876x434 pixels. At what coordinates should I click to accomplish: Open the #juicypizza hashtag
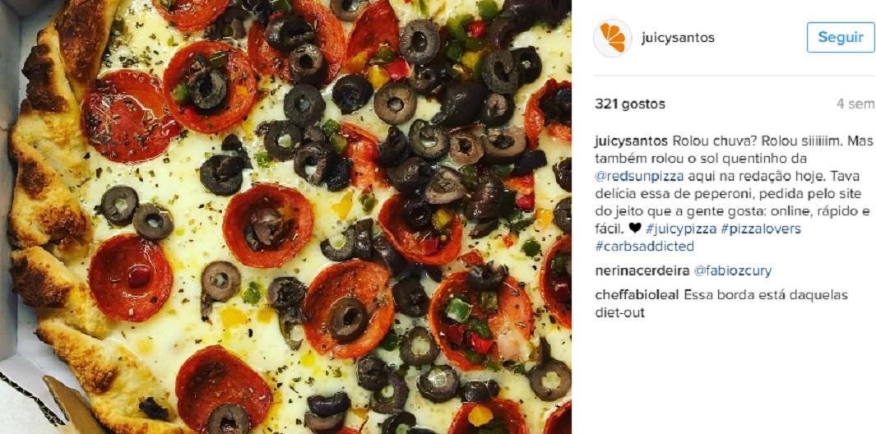[x=681, y=229]
